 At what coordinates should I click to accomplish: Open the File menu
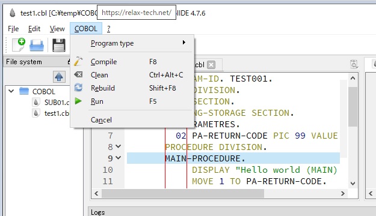tap(13, 29)
